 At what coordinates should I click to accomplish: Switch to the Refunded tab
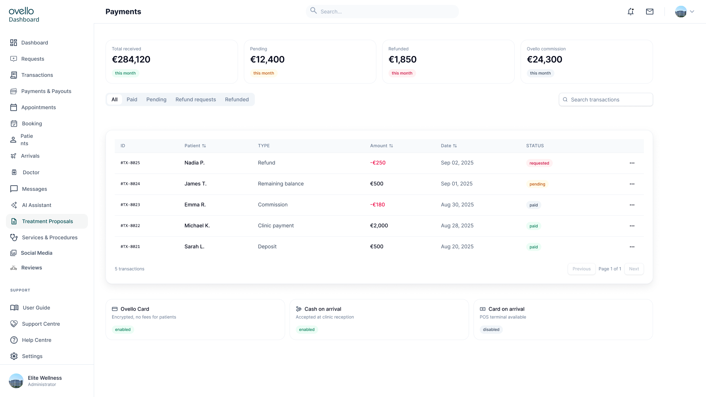[x=237, y=100]
